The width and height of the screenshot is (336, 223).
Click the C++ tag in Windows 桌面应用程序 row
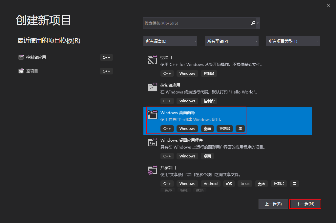[167, 156]
